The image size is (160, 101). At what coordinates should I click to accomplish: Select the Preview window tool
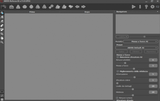pyautogui.click(x=2, y=13)
